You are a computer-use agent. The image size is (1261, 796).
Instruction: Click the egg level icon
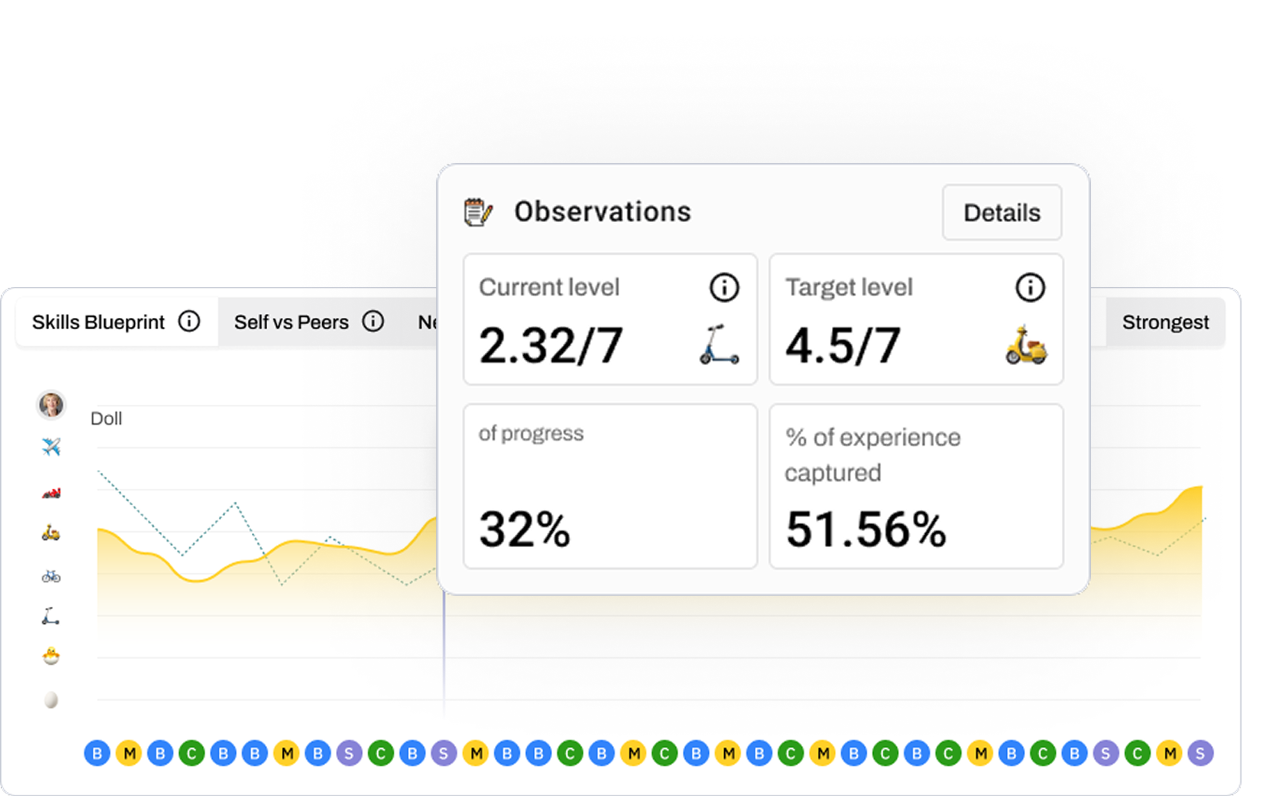51,700
